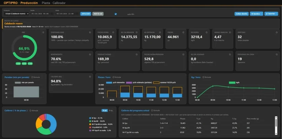Click the Editar diseño button
The width and height of the screenshot is (282, 139).
242,14
